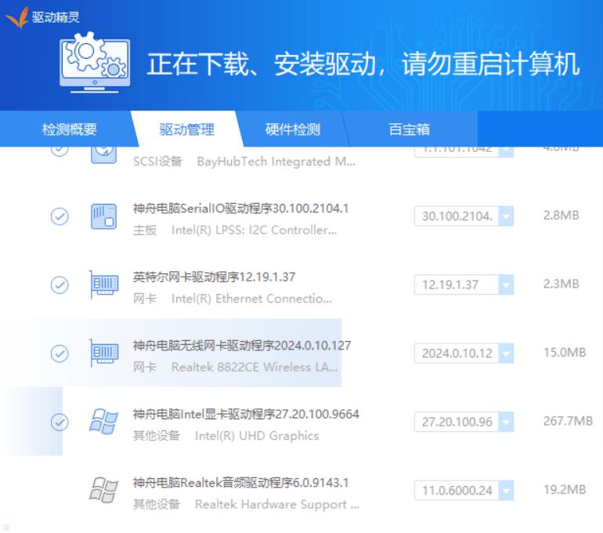Click the network card icon for Intel Ethernet
The width and height of the screenshot is (603, 533).
pos(104,285)
